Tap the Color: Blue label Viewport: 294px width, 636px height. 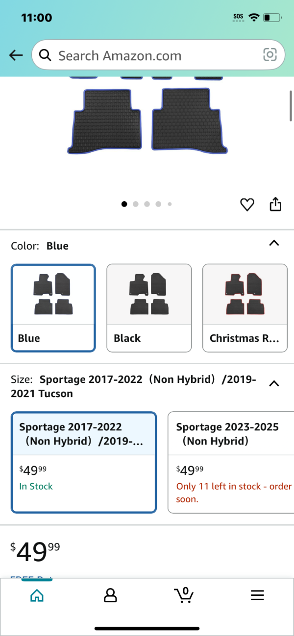point(40,246)
